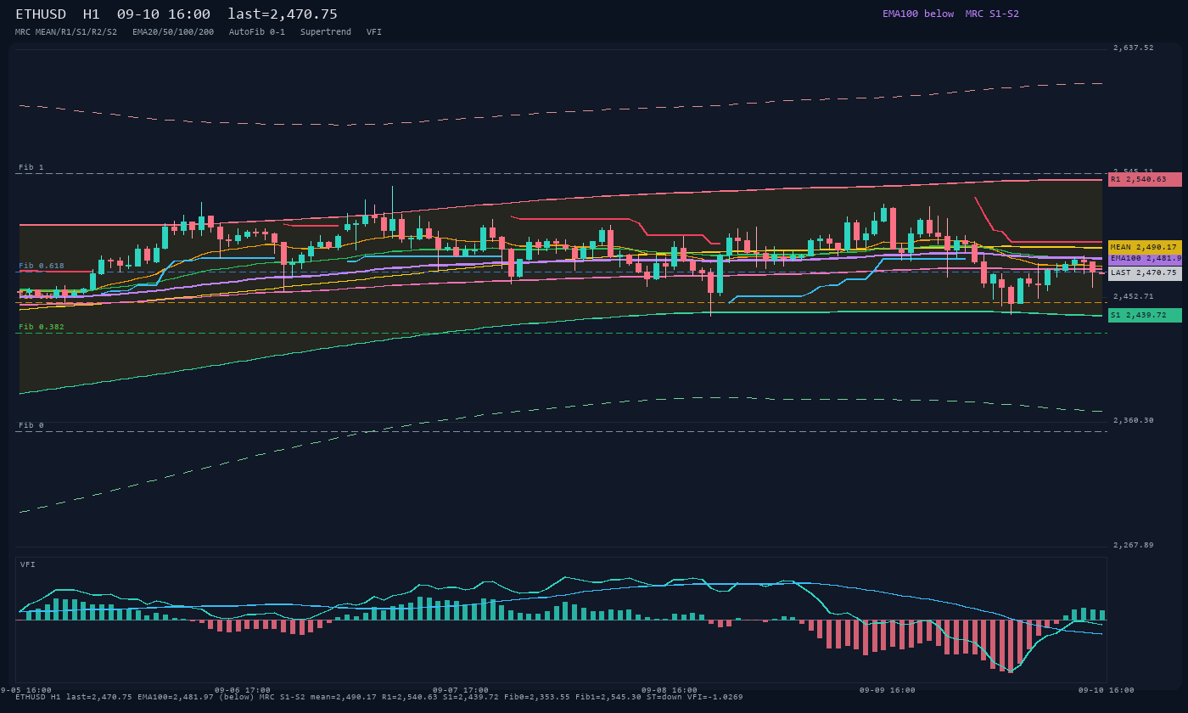This screenshot has width=1188, height=713.
Task: Click the Fib 0.618 level label
Action: [x=42, y=266]
